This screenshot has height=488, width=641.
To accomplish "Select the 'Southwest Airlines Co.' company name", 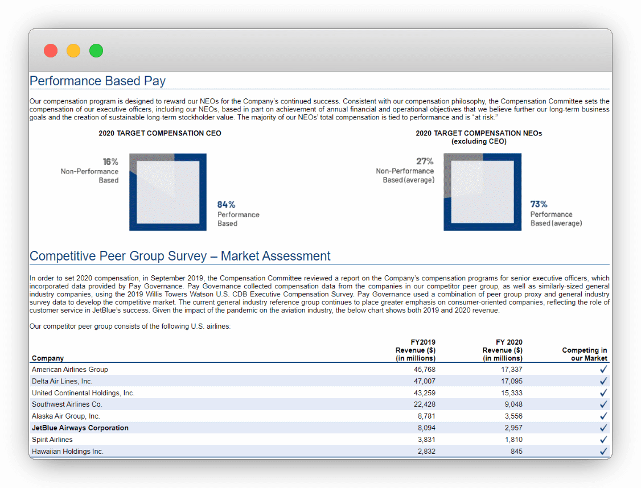I will [x=67, y=404].
